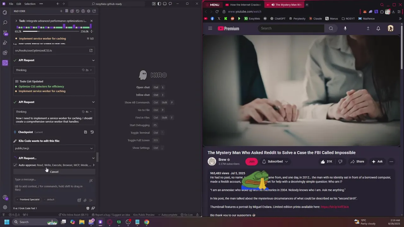Collapse the 4s Thinking block

pyautogui.click(x=91, y=112)
